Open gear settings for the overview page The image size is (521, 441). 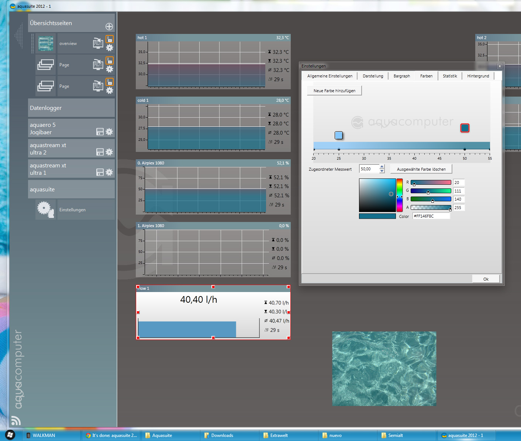tap(110, 48)
